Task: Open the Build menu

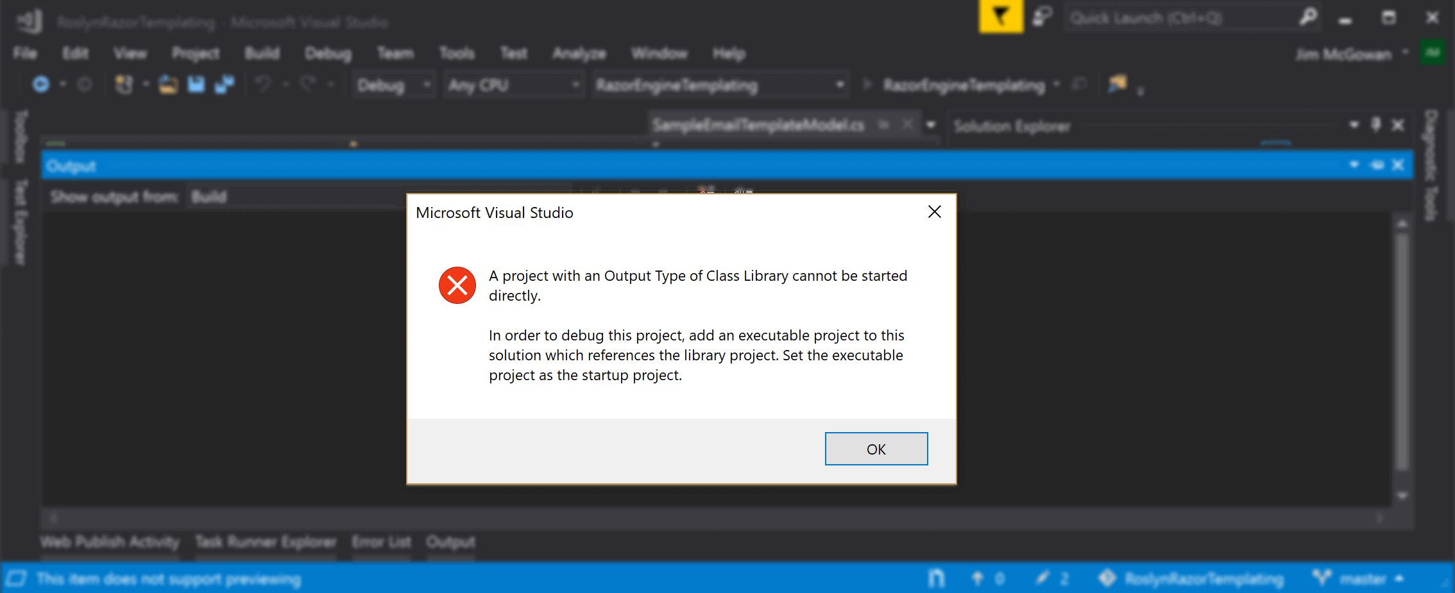Action: pyautogui.click(x=262, y=53)
